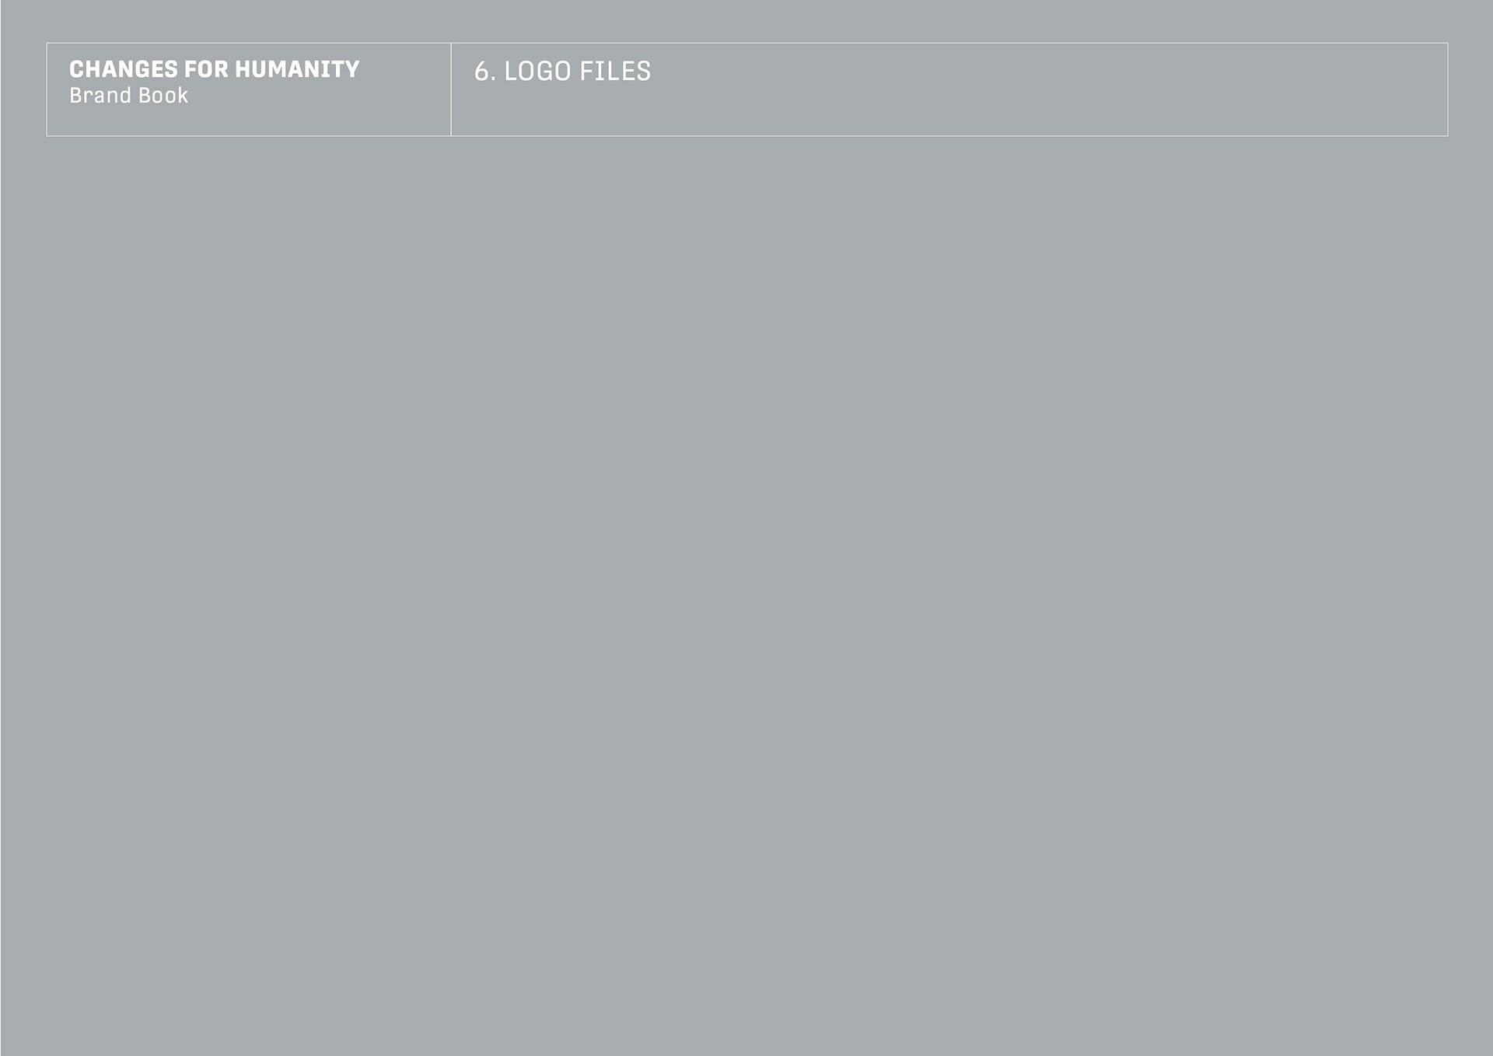Viewport: 1493px width, 1056px height.
Task: Click the section number '6.'
Action: click(x=485, y=72)
